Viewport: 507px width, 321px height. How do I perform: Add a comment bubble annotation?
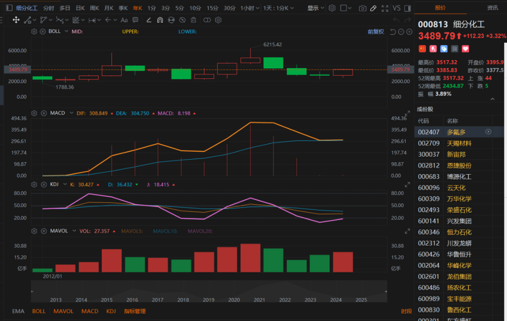click(x=136, y=20)
